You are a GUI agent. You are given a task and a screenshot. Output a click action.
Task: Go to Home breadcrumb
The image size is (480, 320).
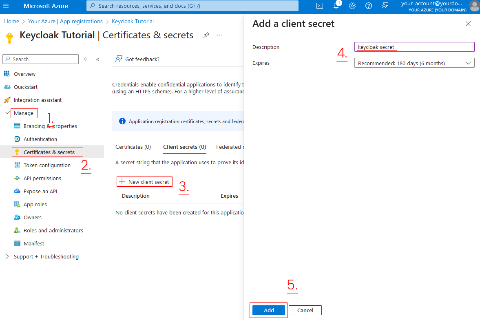pos(12,21)
